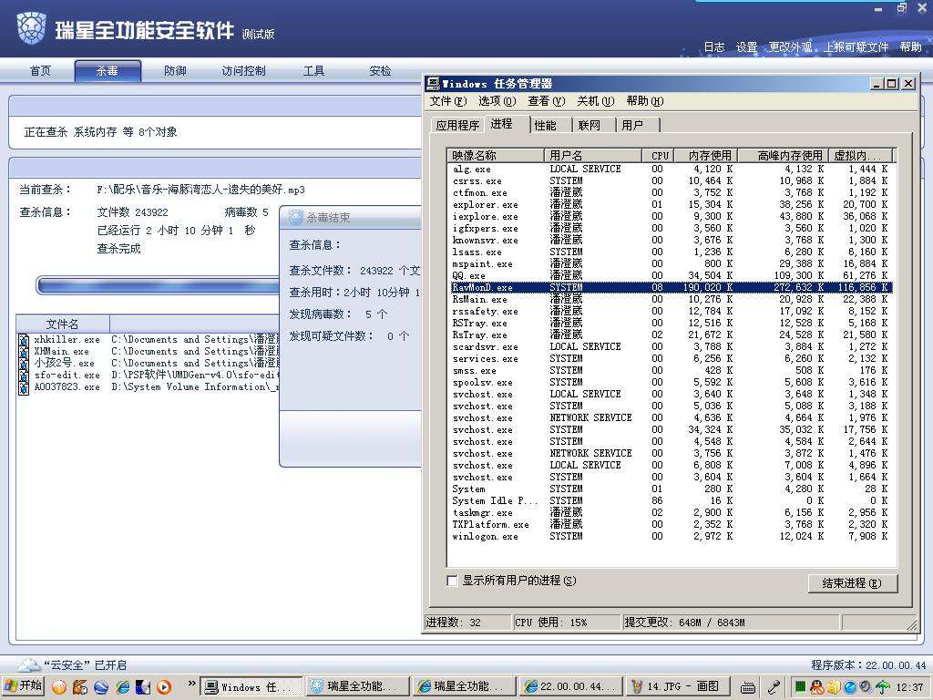Select the taskmgr.exe process row

click(671, 512)
